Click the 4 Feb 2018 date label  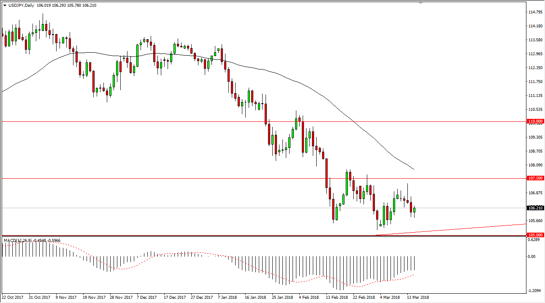[x=309, y=298]
